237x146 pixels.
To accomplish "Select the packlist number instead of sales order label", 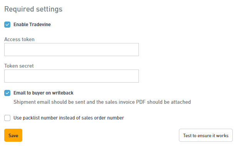I will coord(68,118).
